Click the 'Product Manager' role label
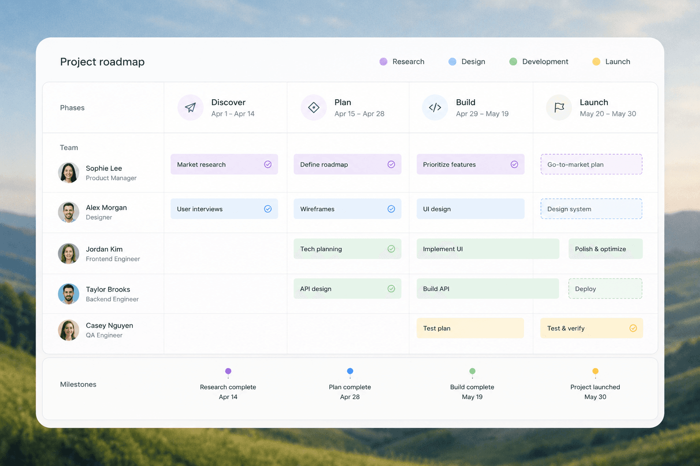 click(x=111, y=178)
